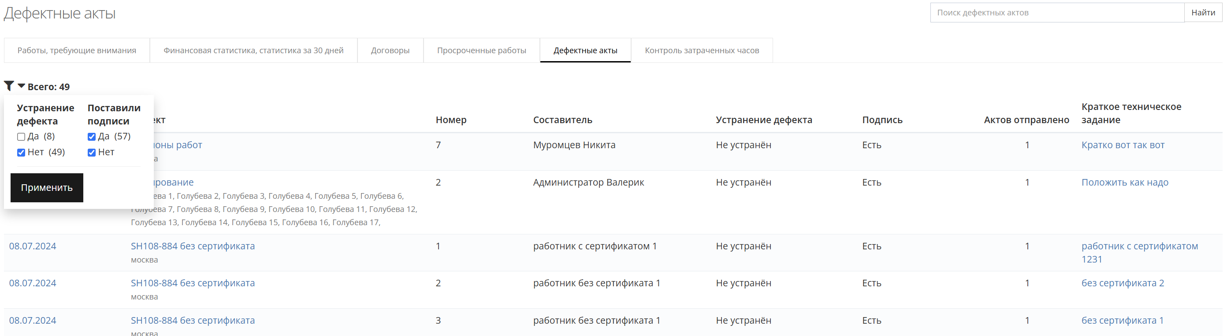Uncheck 'Нет' under Поставили подписи
This screenshot has width=1227, height=336.
click(92, 153)
